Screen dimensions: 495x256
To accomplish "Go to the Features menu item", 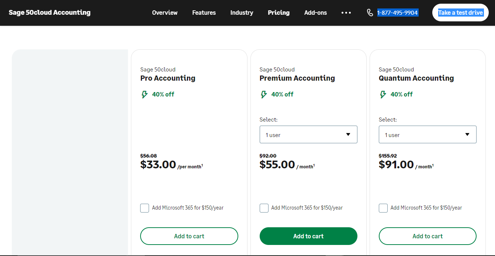I will (x=204, y=13).
